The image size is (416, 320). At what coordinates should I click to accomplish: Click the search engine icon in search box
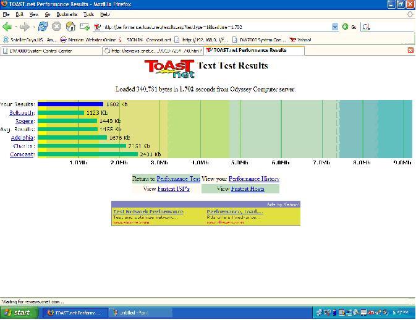366,27
